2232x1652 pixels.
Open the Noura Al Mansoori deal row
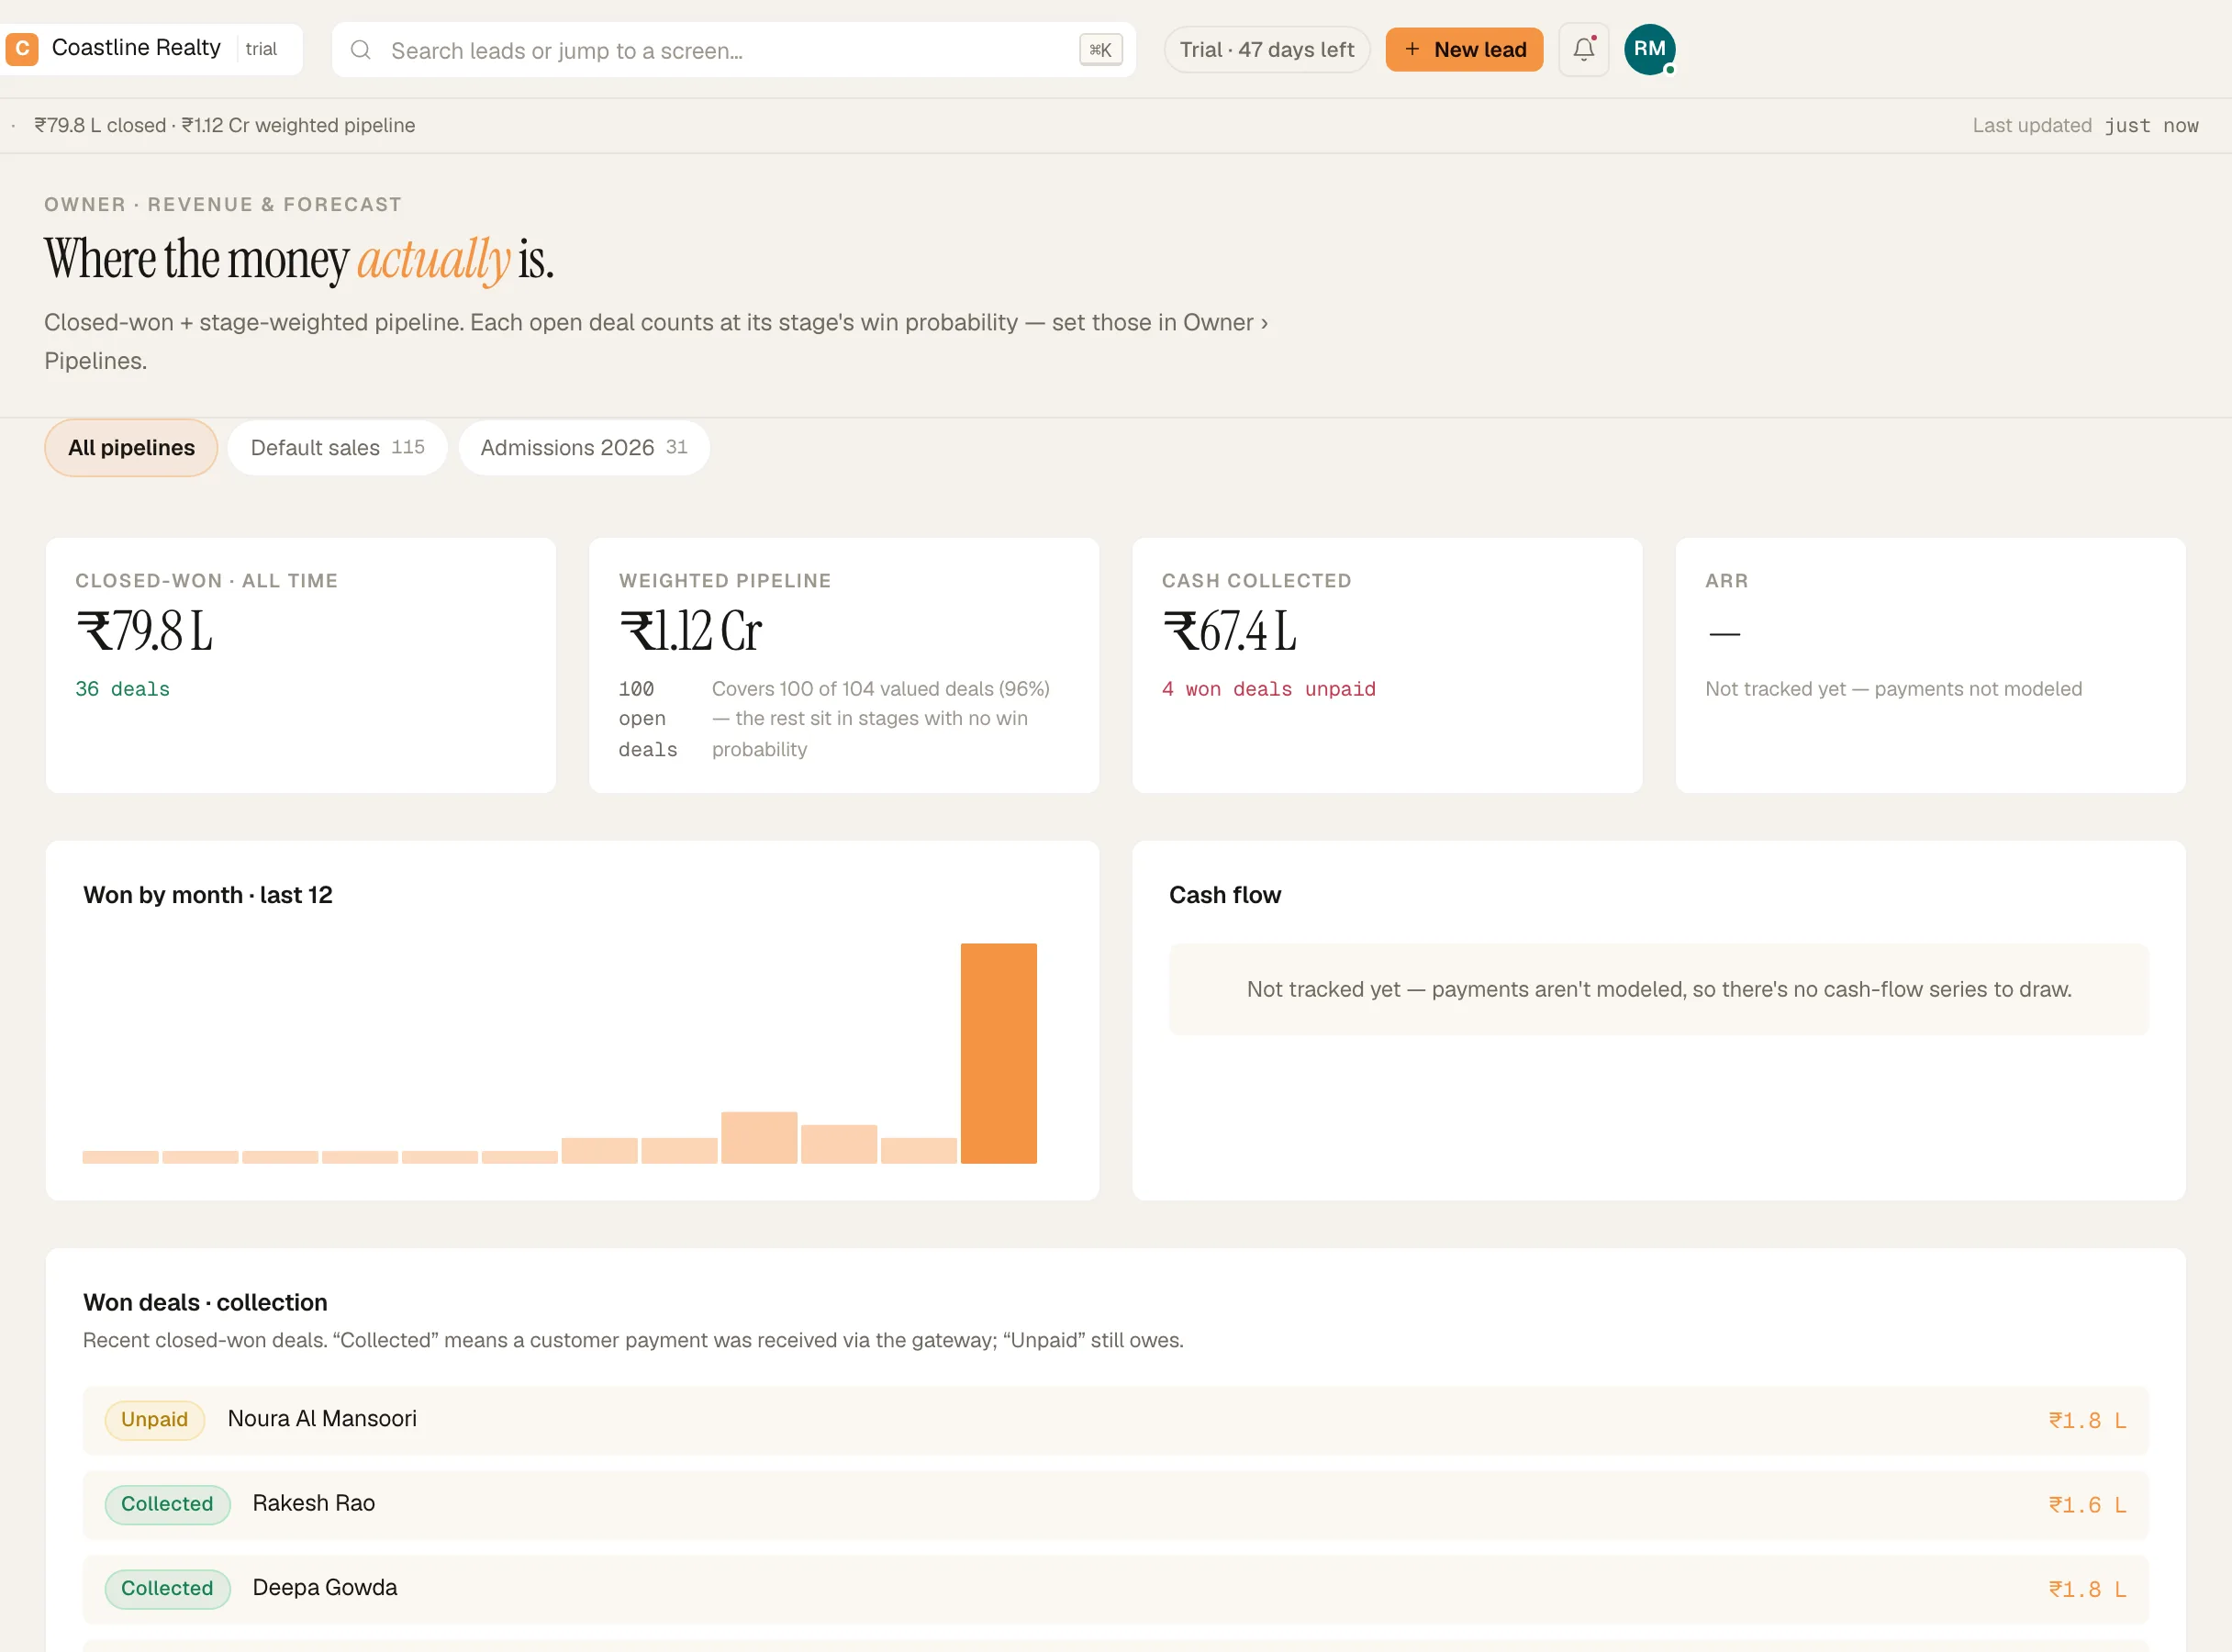pyautogui.click(x=1115, y=1420)
